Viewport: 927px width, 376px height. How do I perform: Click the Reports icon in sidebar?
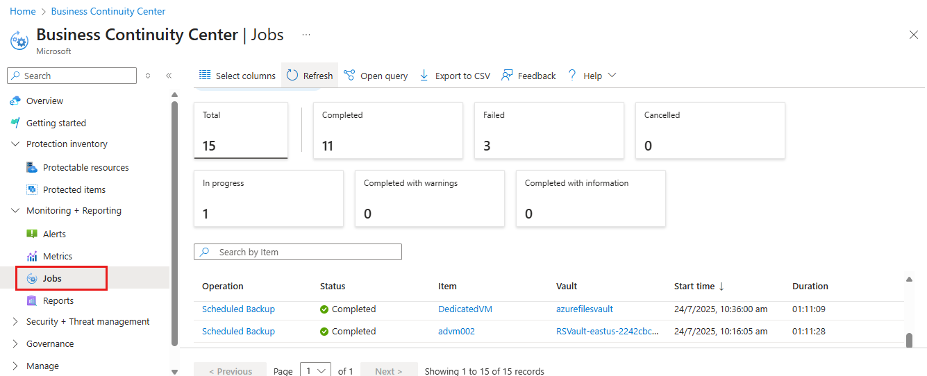(x=32, y=300)
